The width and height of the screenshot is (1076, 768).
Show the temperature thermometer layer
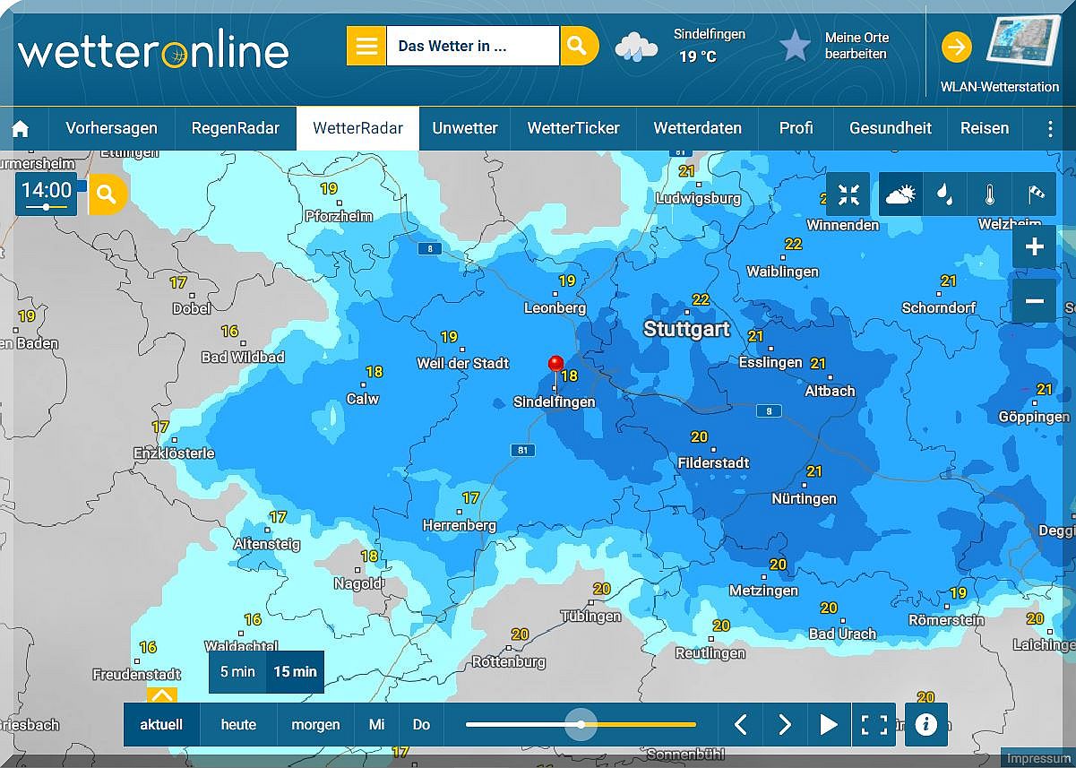(x=989, y=194)
